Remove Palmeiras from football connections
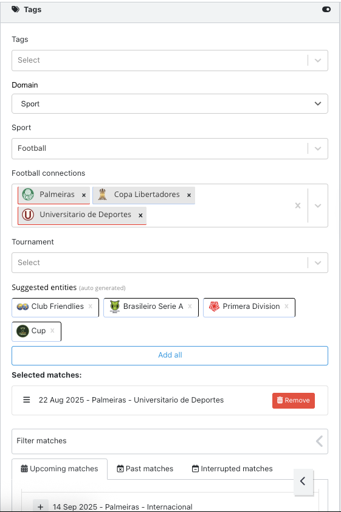The width and height of the screenshot is (341, 512). pyautogui.click(x=84, y=195)
